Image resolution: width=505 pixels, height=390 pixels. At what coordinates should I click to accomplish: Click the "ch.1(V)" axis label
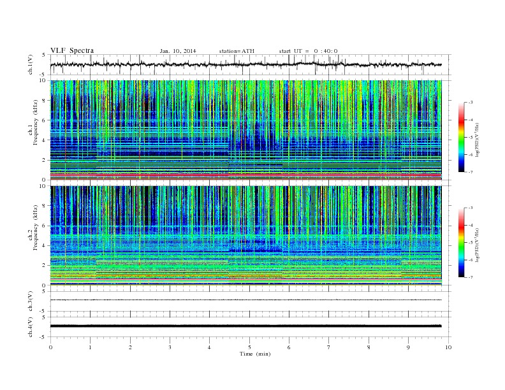pyautogui.click(x=31, y=64)
